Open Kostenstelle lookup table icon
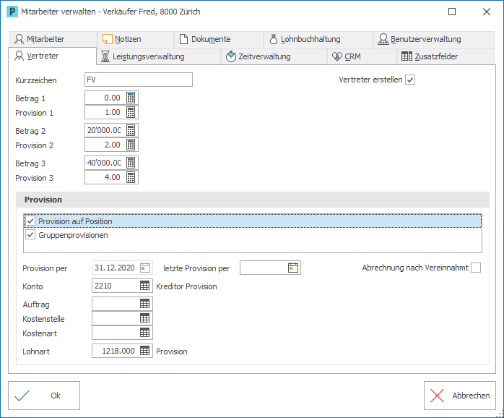 [144, 318]
